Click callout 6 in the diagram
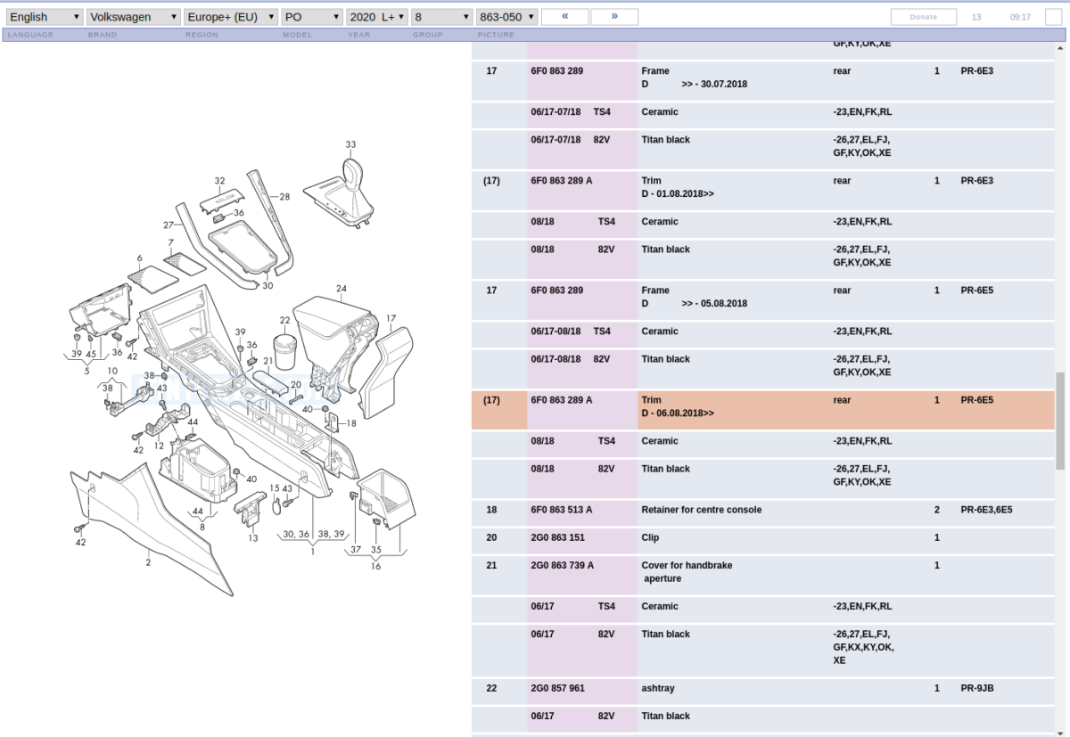 [x=139, y=258]
